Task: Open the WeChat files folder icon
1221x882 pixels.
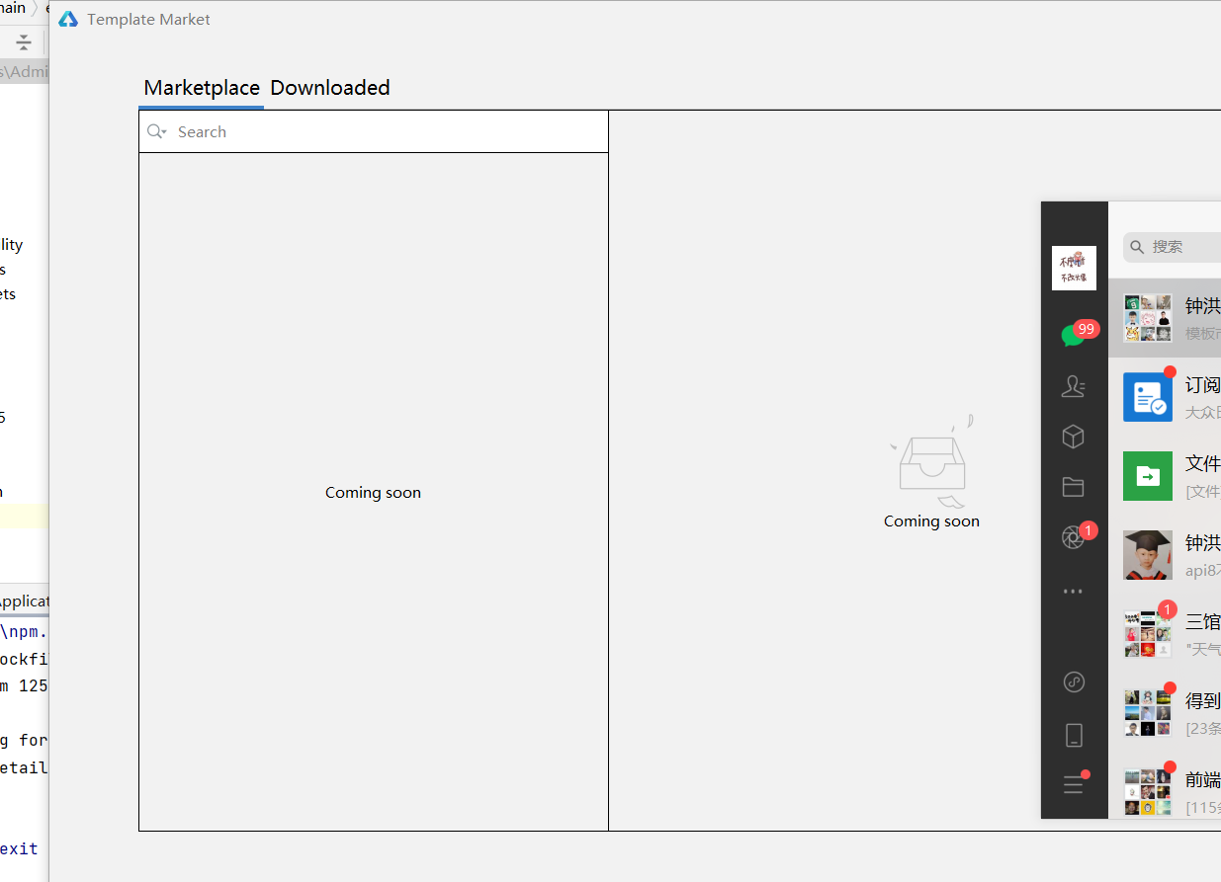Action: [1073, 486]
